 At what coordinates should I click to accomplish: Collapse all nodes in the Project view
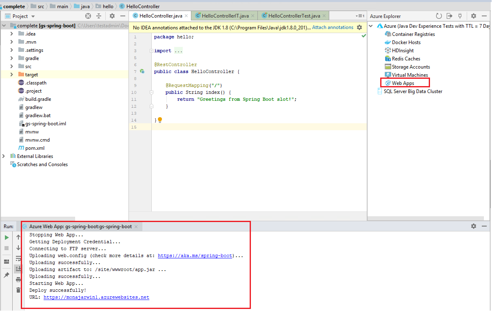(99, 15)
